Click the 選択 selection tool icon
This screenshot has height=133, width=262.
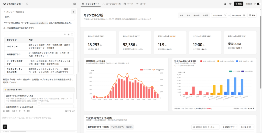point(25,111)
